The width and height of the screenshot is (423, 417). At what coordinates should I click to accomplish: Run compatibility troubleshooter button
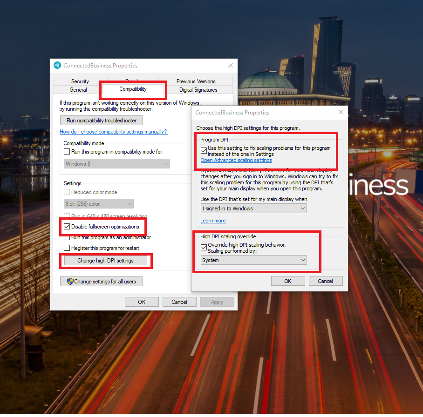(102, 121)
